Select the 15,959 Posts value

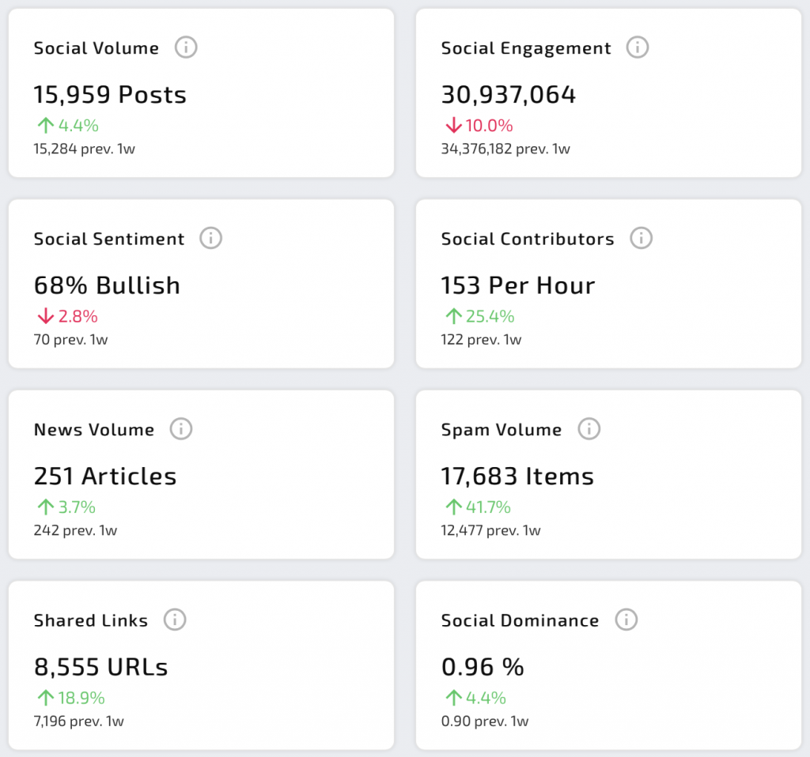[110, 95]
